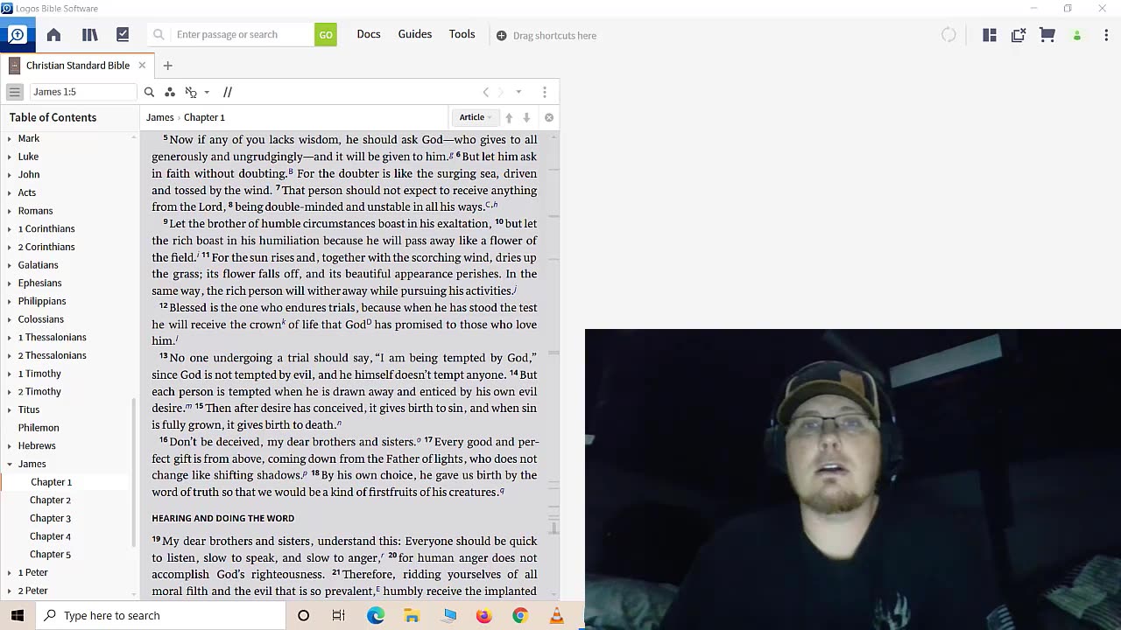Select Philemon in table of contents
The height and width of the screenshot is (630, 1121).
coord(39,428)
